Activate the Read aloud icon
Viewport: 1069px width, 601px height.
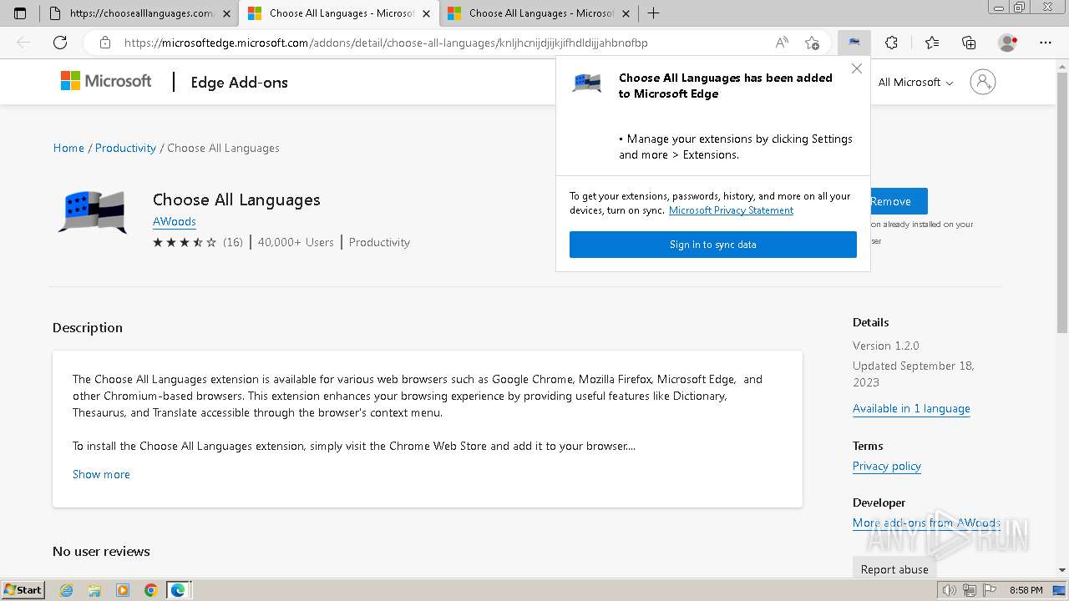point(782,43)
